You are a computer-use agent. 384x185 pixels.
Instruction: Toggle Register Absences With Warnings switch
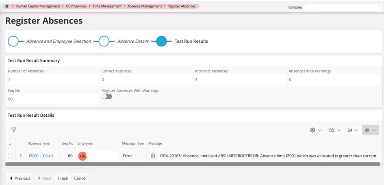tap(107, 96)
